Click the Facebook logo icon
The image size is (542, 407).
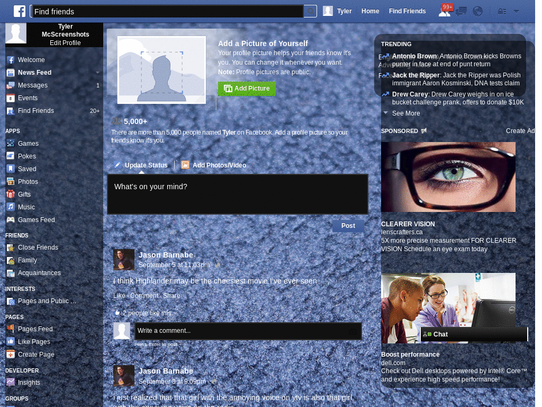tap(20, 11)
